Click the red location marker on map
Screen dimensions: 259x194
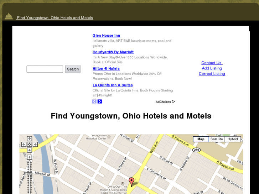tap(131, 182)
